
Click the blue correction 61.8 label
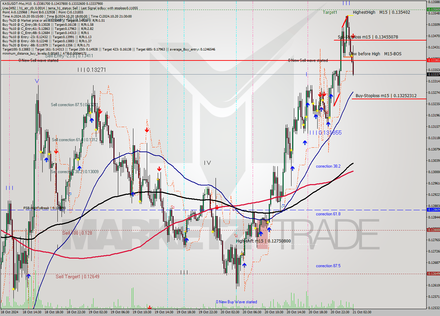click(x=328, y=214)
